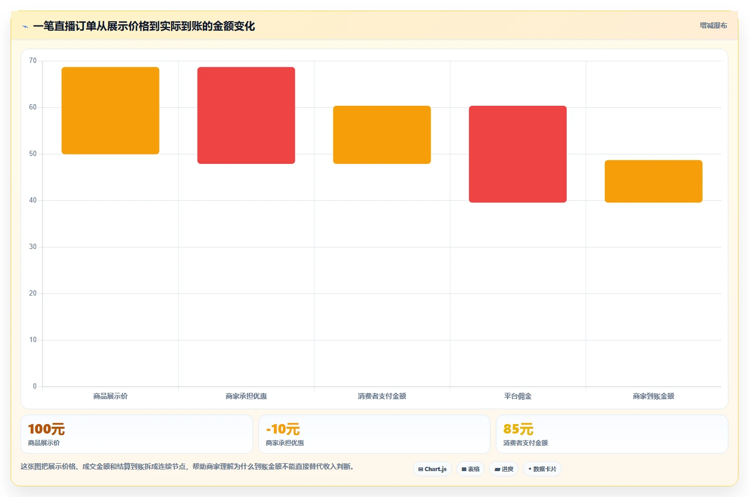Click the red 平台佣金 bar
This screenshot has height=497, width=749.
(517, 154)
